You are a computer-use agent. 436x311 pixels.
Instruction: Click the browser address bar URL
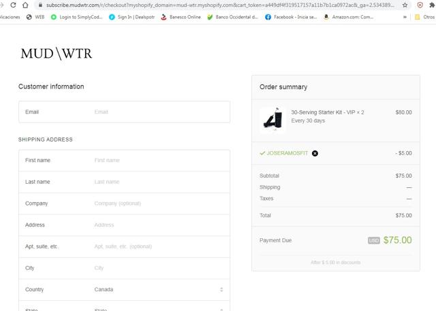(219, 5)
